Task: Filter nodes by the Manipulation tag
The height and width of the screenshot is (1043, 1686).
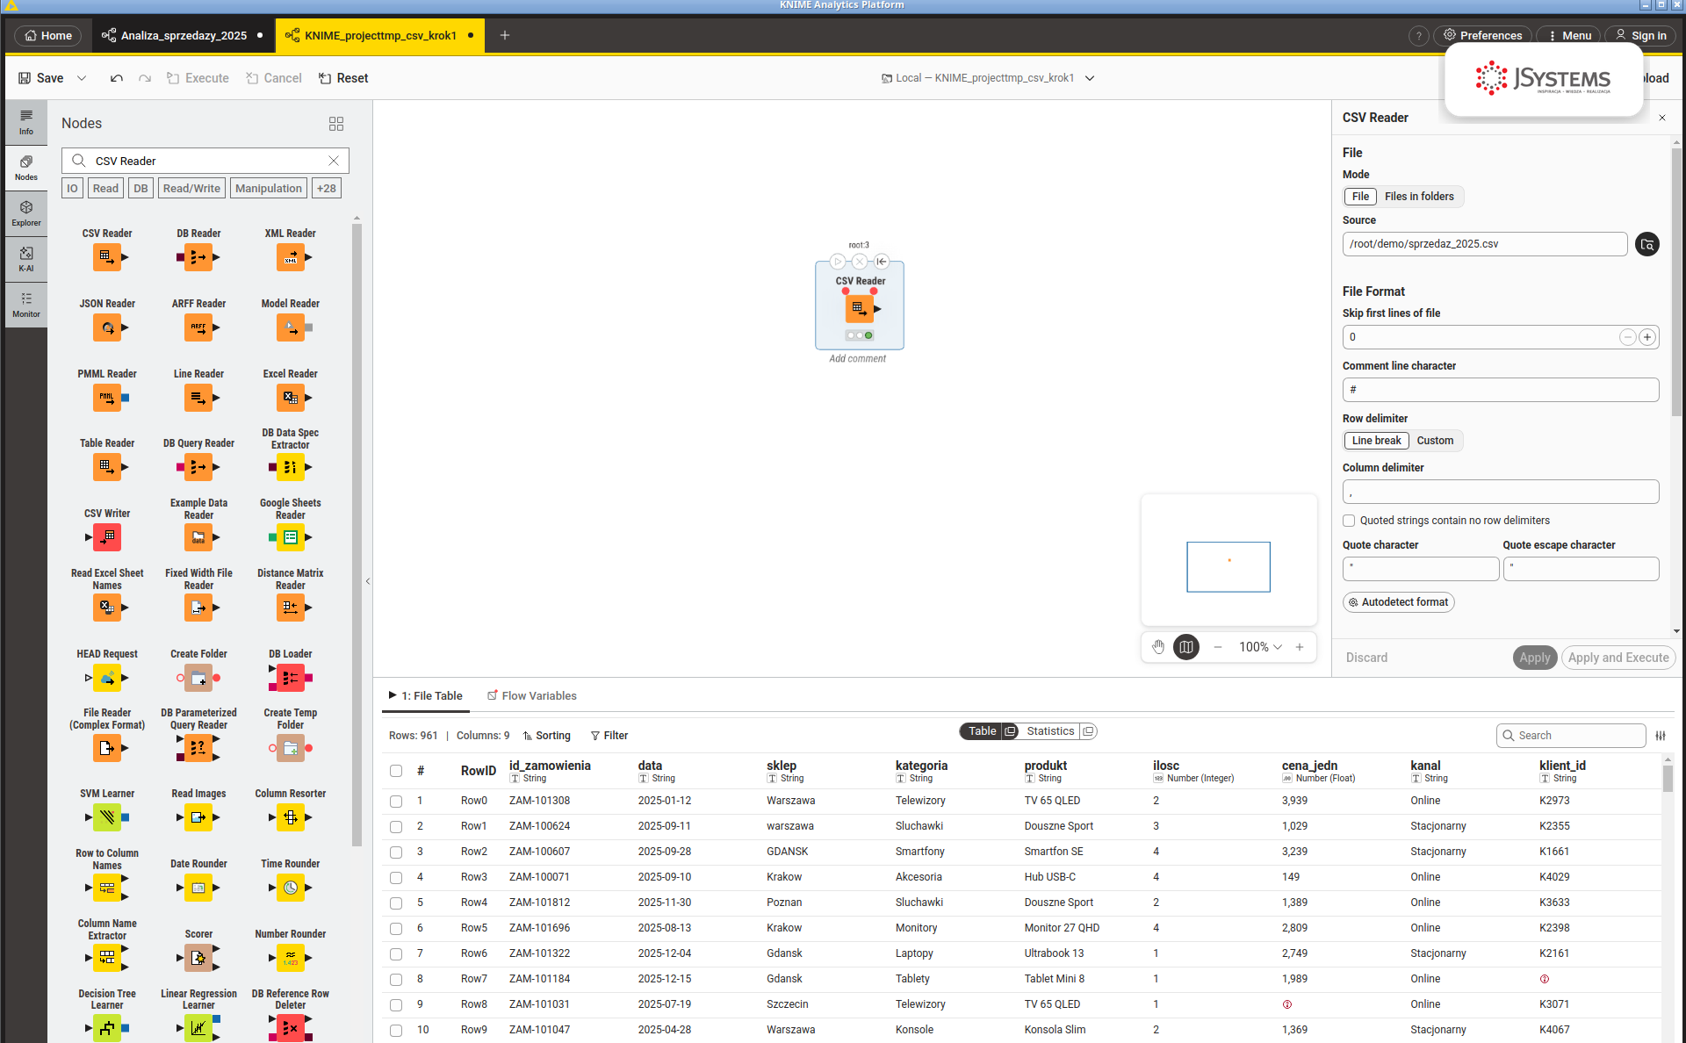Action: [268, 188]
